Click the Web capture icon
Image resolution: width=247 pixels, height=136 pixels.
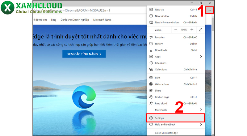click(x=151, y=84)
